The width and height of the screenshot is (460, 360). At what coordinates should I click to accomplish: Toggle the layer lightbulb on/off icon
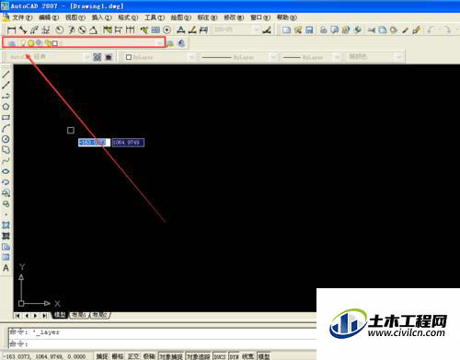(23, 43)
